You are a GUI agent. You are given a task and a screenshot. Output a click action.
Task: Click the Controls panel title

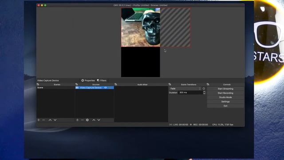click(x=227, y=84)
